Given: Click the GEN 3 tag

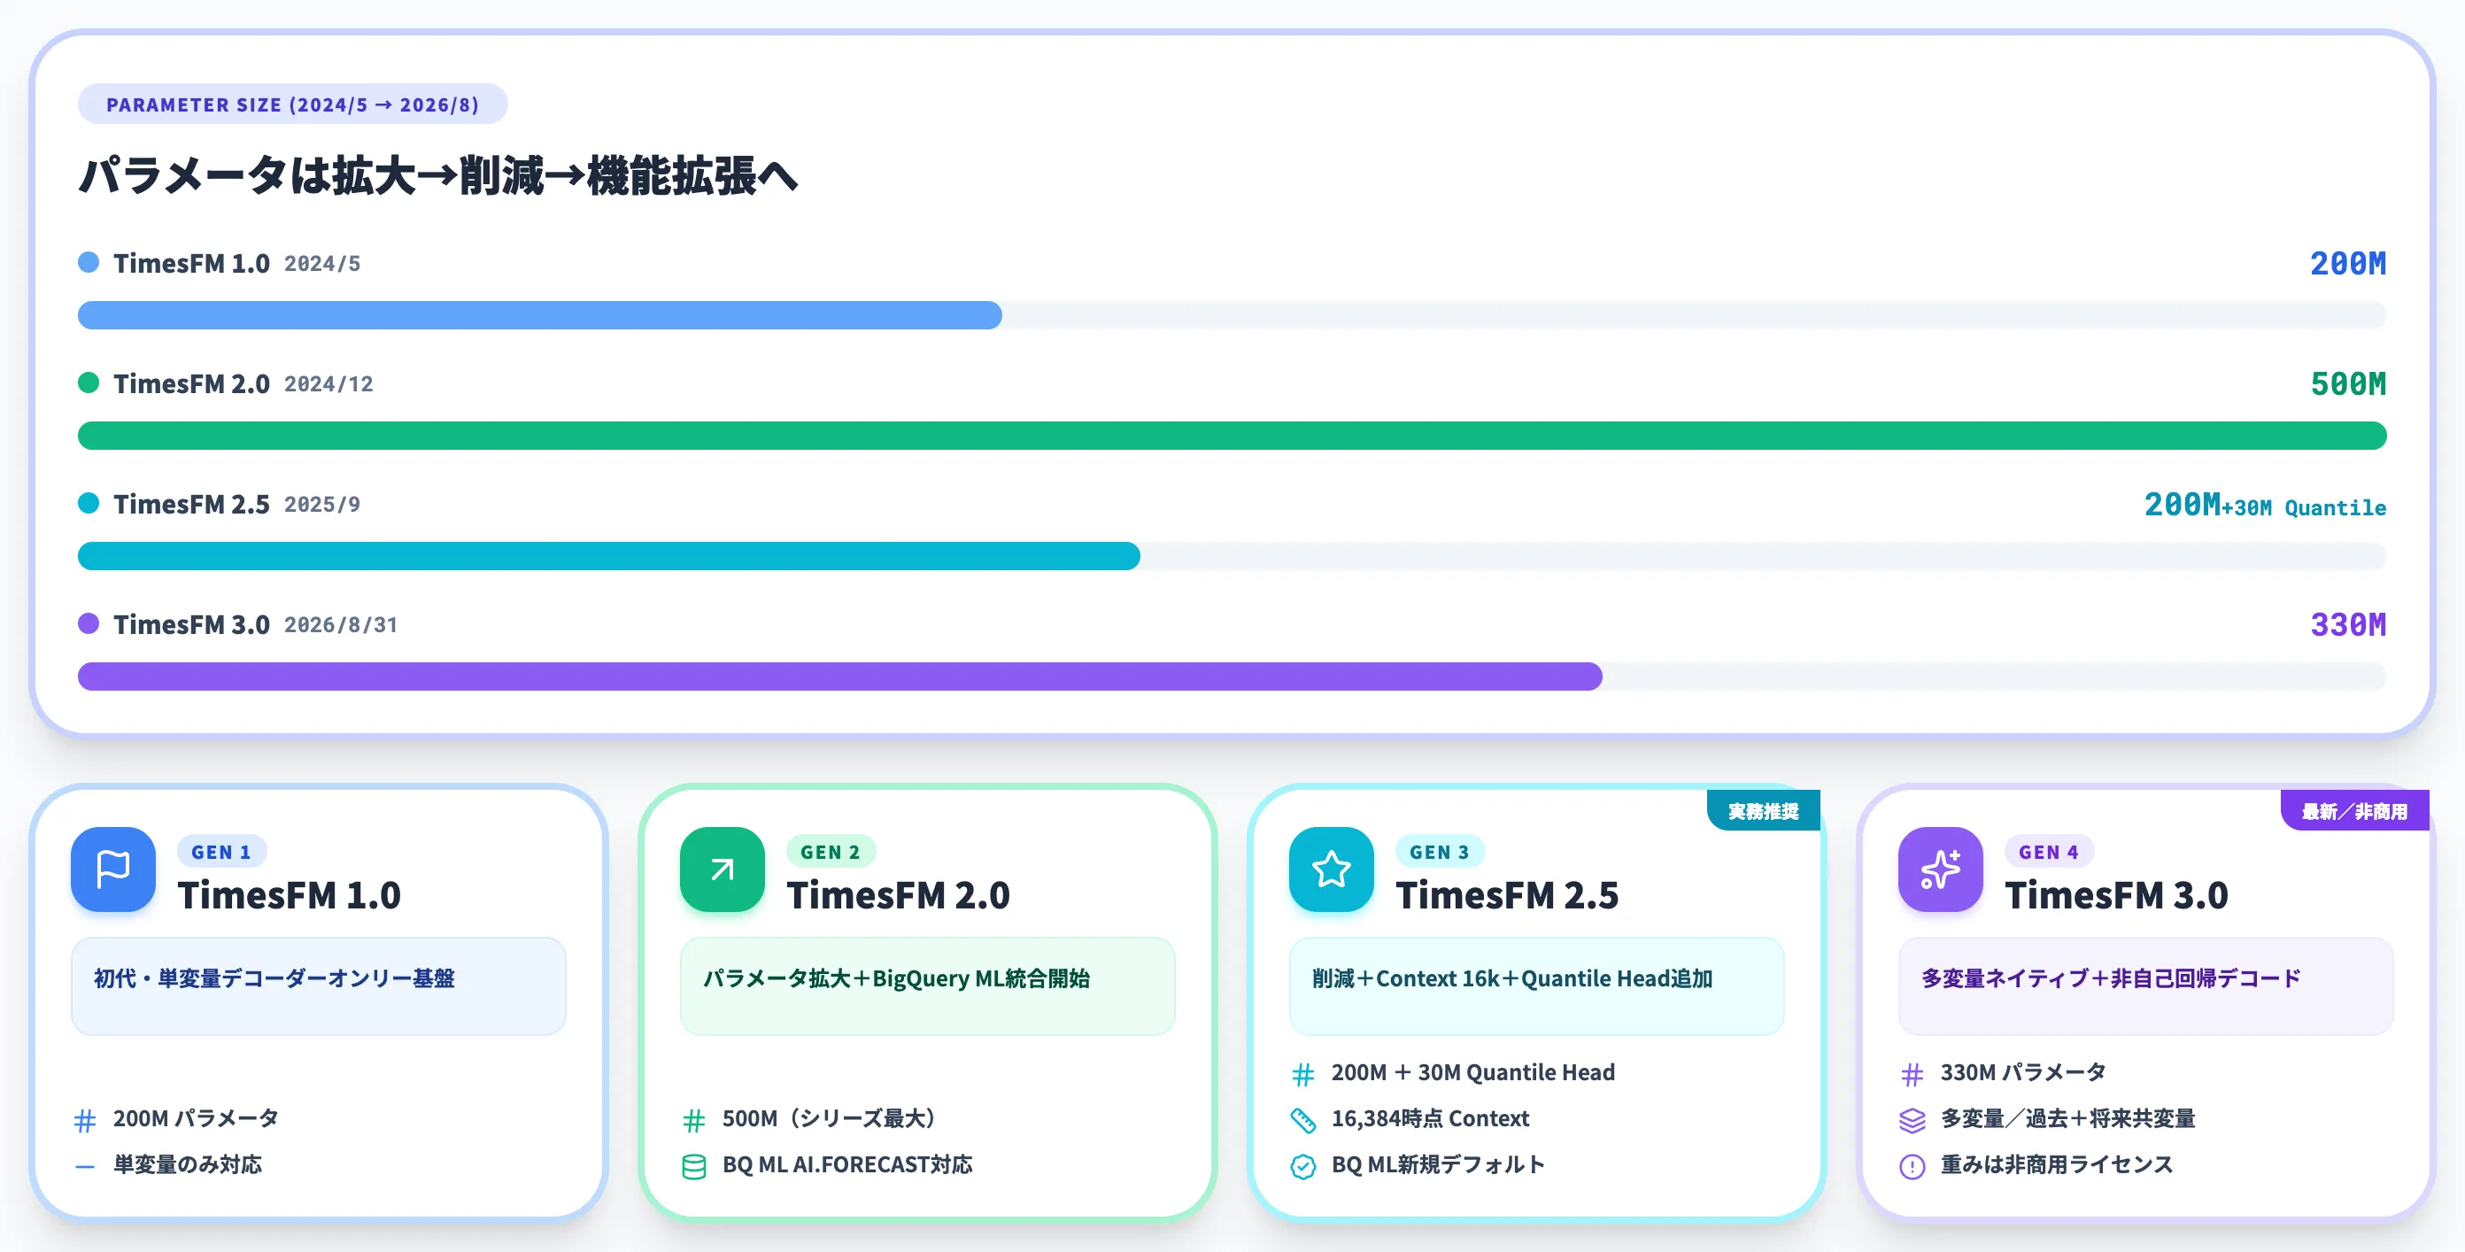Looking at the screenshot, I should [x=1439, y=852].
